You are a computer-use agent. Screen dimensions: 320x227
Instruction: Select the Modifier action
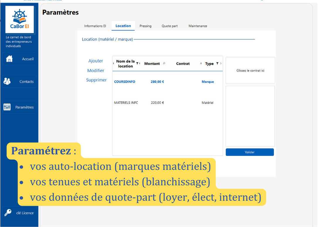[x=96, y=70]
